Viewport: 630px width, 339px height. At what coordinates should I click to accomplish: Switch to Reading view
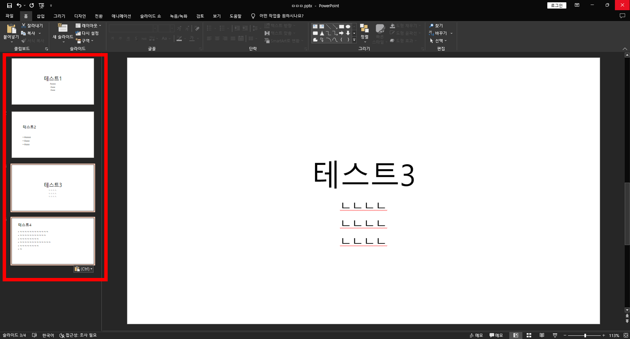click(542, 335)
